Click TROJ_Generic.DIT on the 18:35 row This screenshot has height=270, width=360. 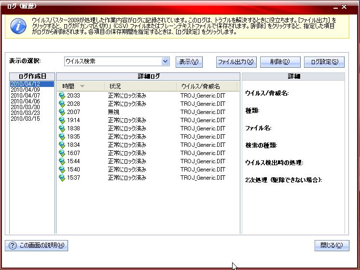click(203, 137)
